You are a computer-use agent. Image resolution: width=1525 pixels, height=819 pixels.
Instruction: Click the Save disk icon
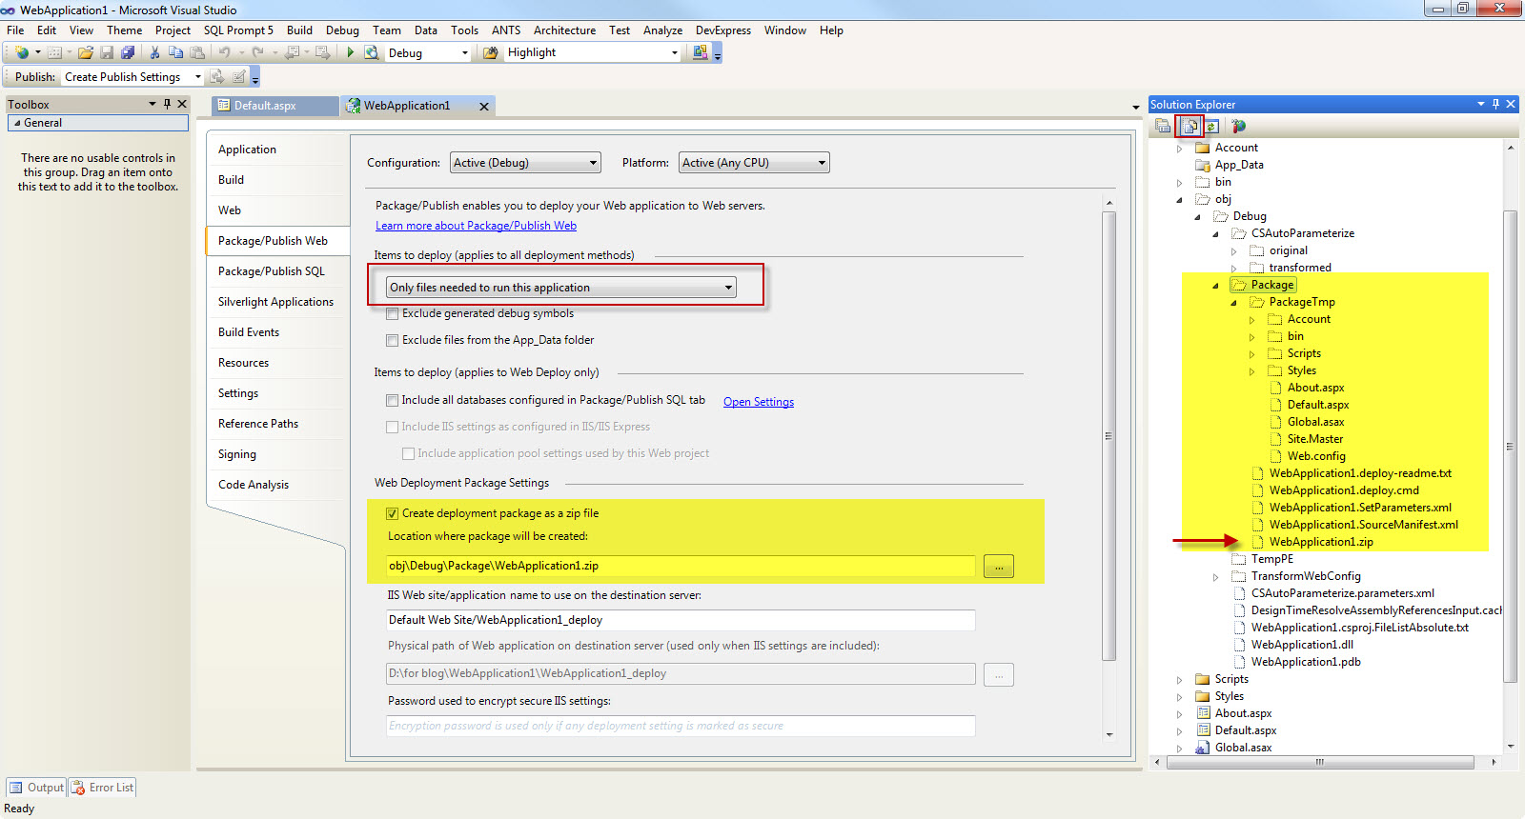click(x=107, y=52)
